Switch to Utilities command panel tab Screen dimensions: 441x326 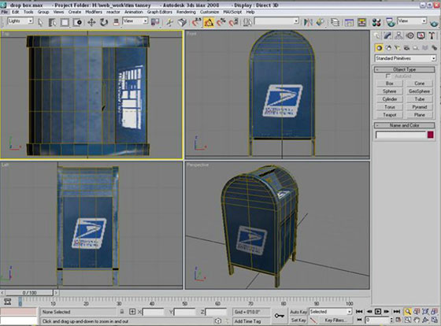[x=432, y=35]
